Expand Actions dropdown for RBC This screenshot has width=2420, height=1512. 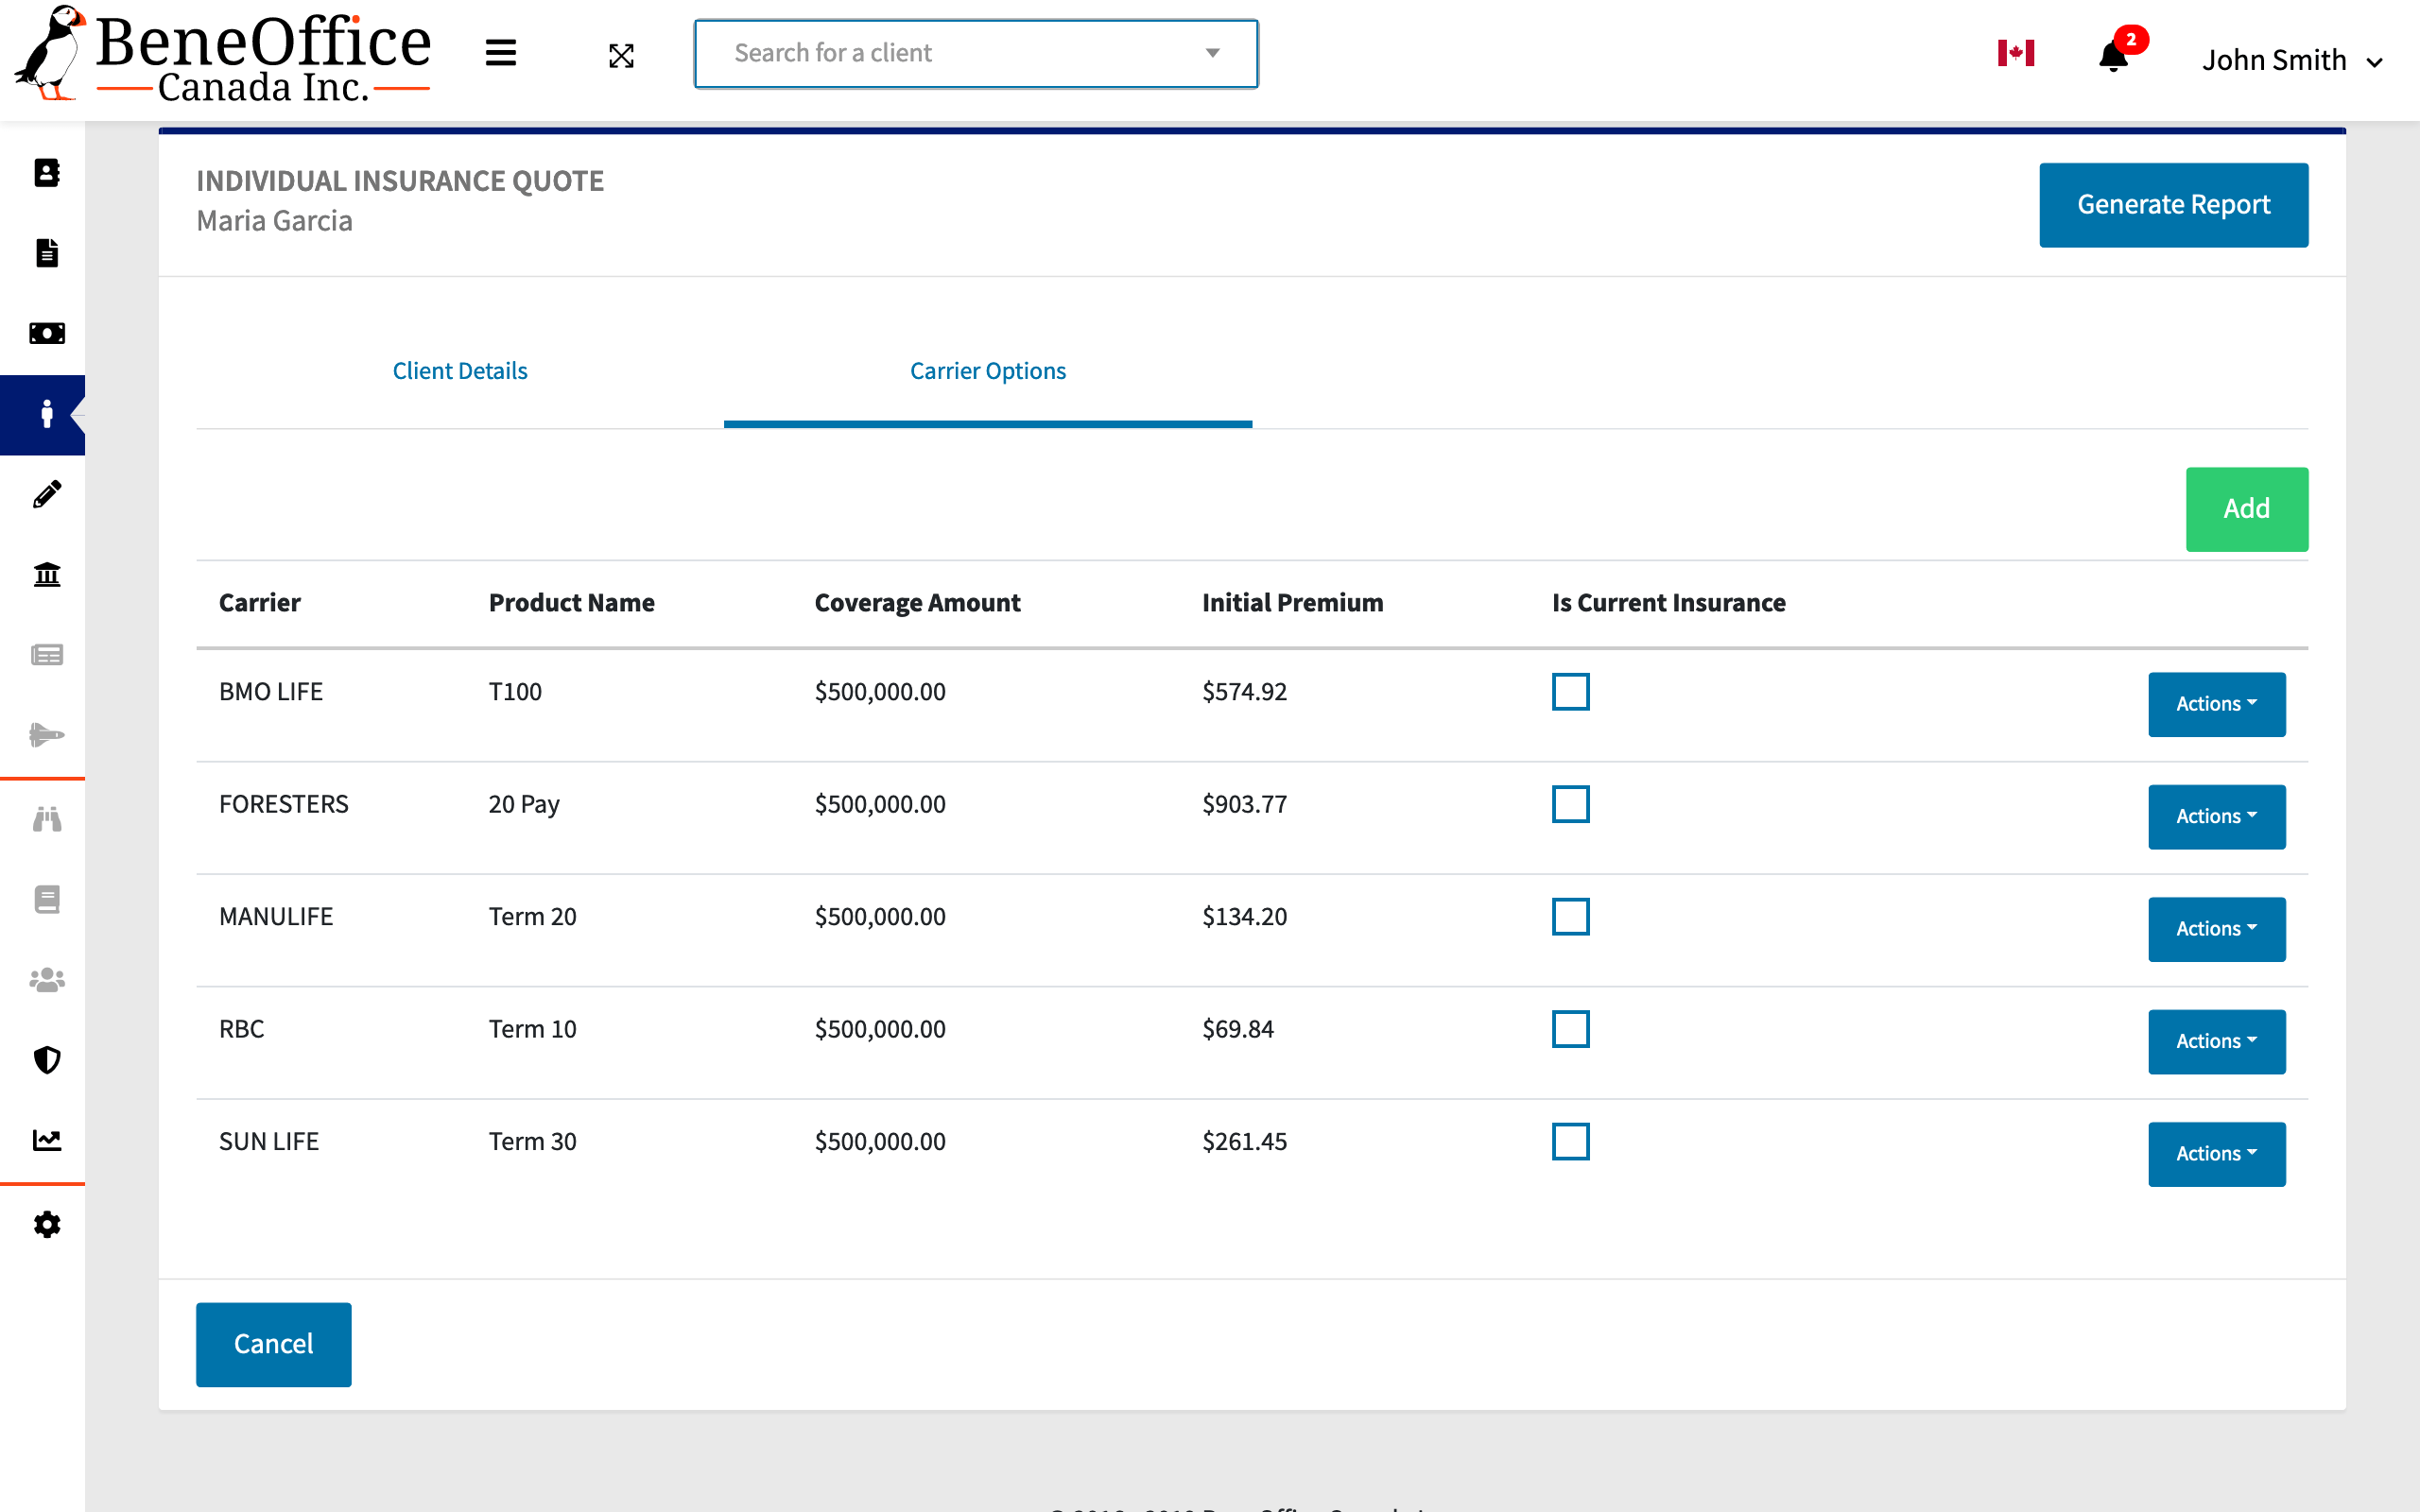tap(2218, 1039)
